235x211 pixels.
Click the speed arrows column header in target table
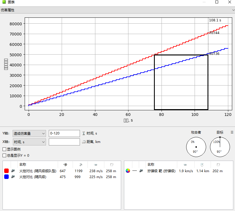[x=185, y=165]
